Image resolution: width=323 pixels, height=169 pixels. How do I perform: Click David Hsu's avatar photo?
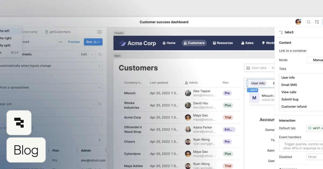[188, 105]
